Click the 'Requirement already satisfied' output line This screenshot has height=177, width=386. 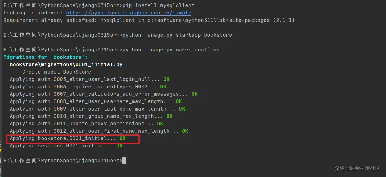pos(149,20)
